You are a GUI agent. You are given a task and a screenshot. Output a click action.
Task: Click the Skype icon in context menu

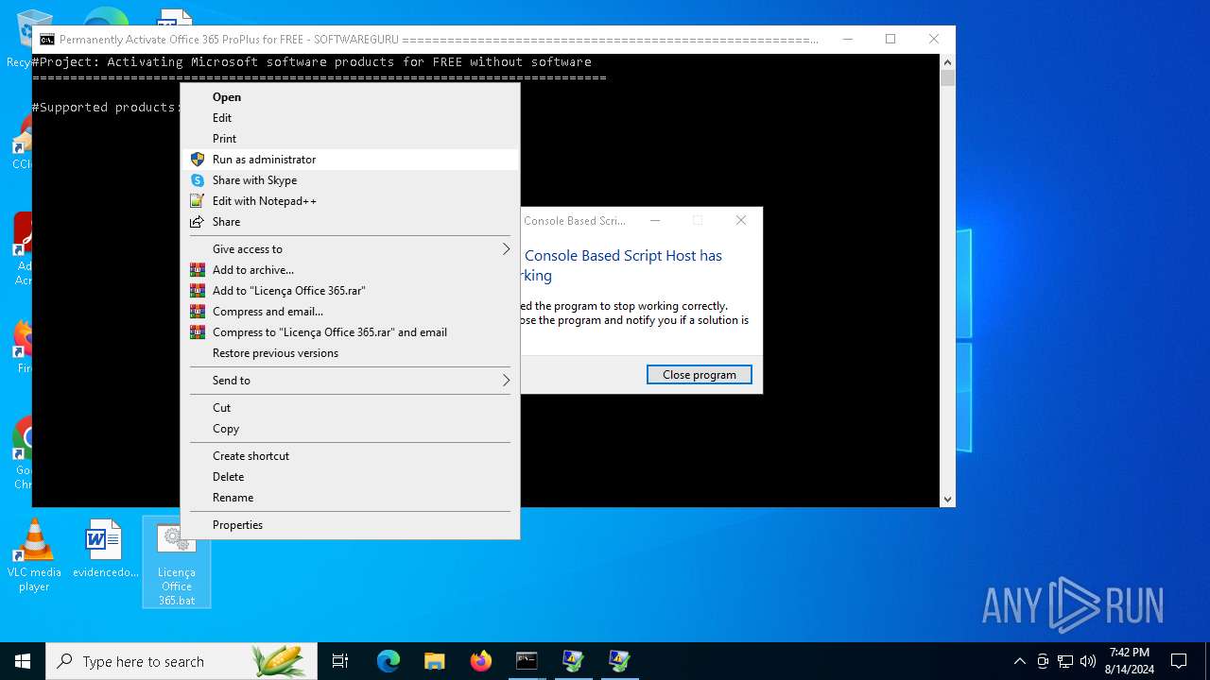197,180
